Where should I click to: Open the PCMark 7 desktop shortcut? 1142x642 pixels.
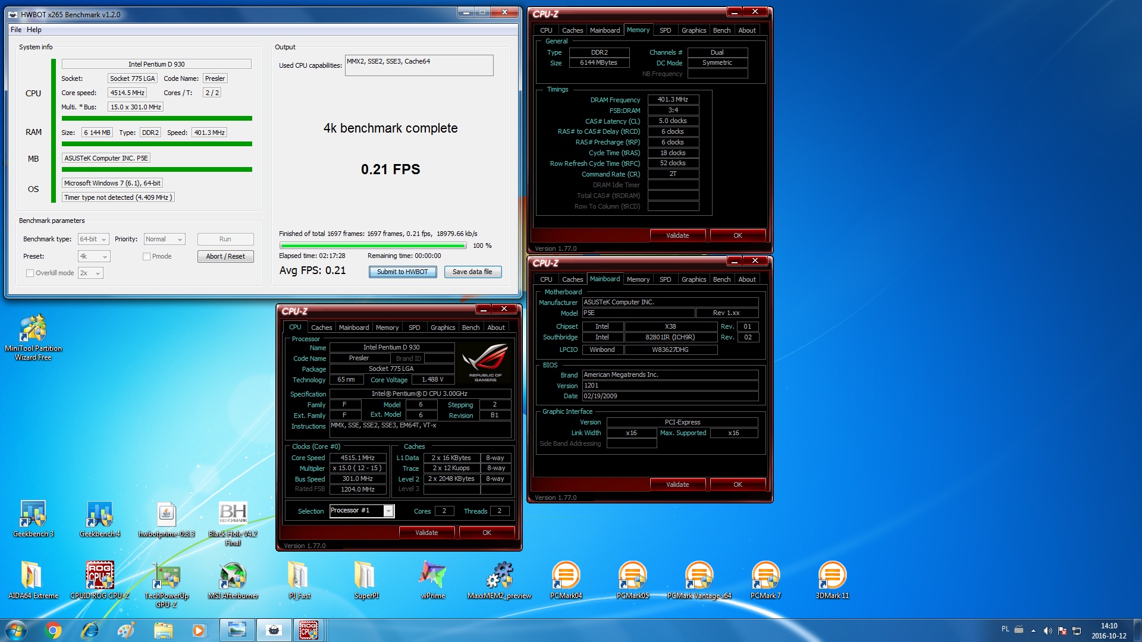tap(766, 580)
